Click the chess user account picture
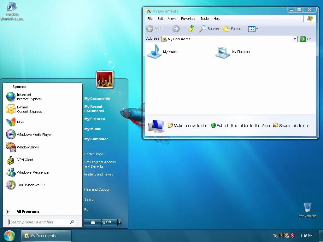 [x=105, y=80]
